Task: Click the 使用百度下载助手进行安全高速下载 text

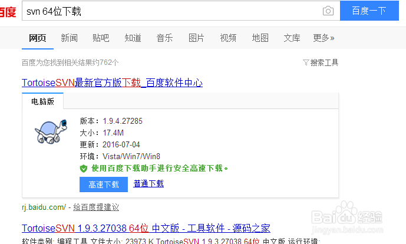Action: tap(160, 169)
